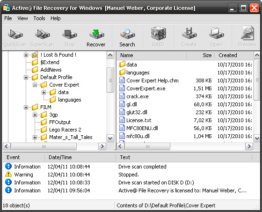Image resolution: width=262 pixels, height=212 pixels.
Task: Open the Help menu
Action: point(56,18)
